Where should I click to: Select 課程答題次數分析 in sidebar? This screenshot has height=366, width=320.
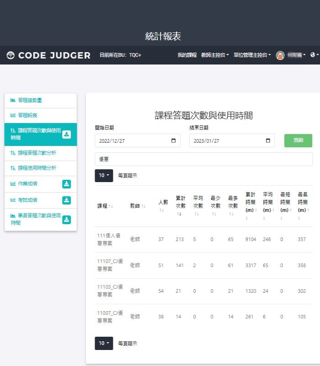(37, 153)
